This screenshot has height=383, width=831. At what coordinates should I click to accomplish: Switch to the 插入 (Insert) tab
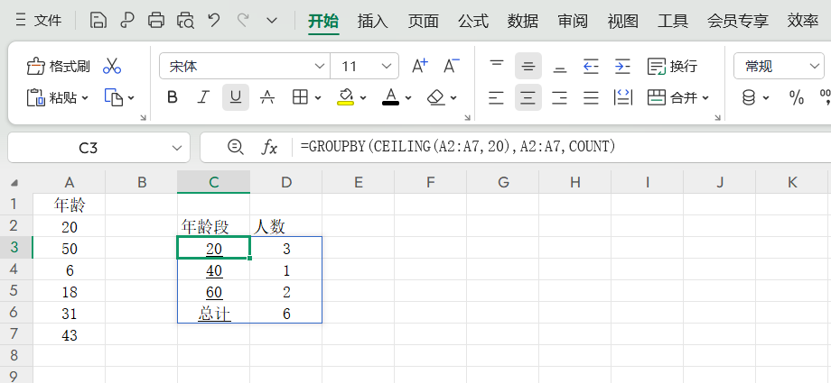tap(373, 20)
